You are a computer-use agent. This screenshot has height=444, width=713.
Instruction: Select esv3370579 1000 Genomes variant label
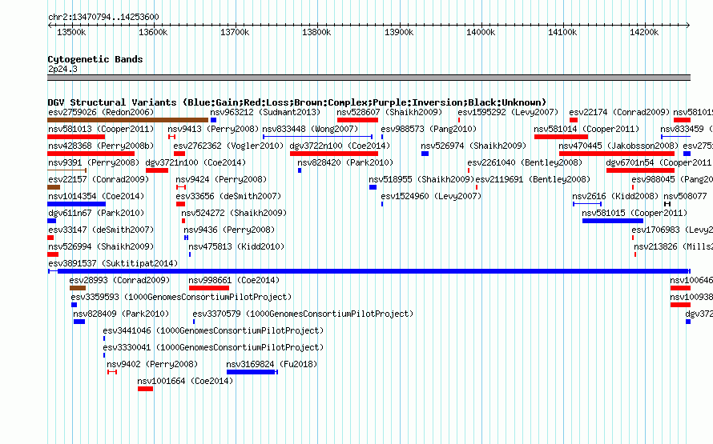pyautogui.click(x=303, y=314)
